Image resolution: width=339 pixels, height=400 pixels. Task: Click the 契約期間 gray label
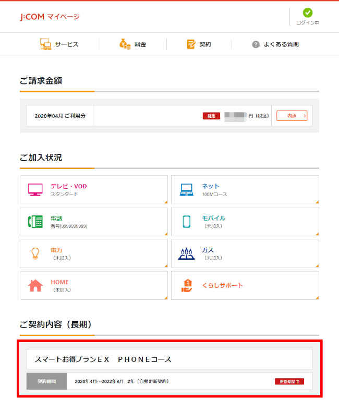coord(47,381)
